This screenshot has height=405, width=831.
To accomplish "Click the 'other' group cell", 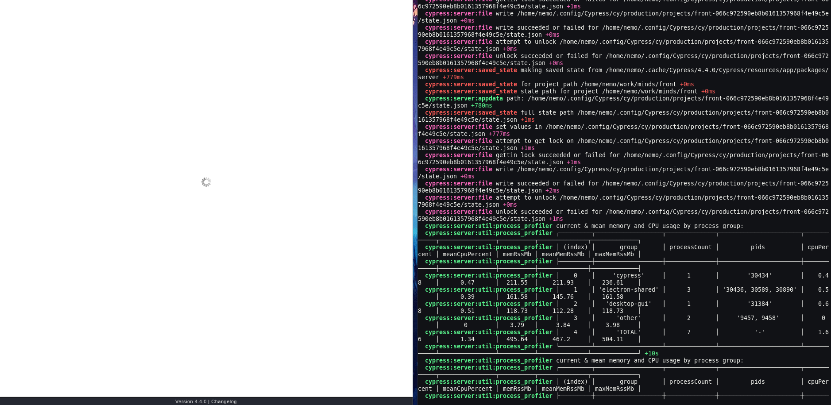I will (x=628, y=318).
